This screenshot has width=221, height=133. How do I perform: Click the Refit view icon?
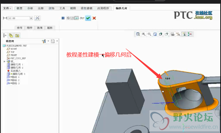pos(138,34)
